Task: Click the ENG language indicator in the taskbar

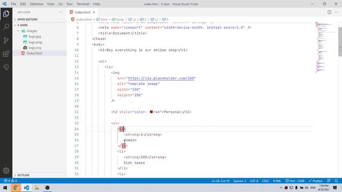Action: point(313,188)
